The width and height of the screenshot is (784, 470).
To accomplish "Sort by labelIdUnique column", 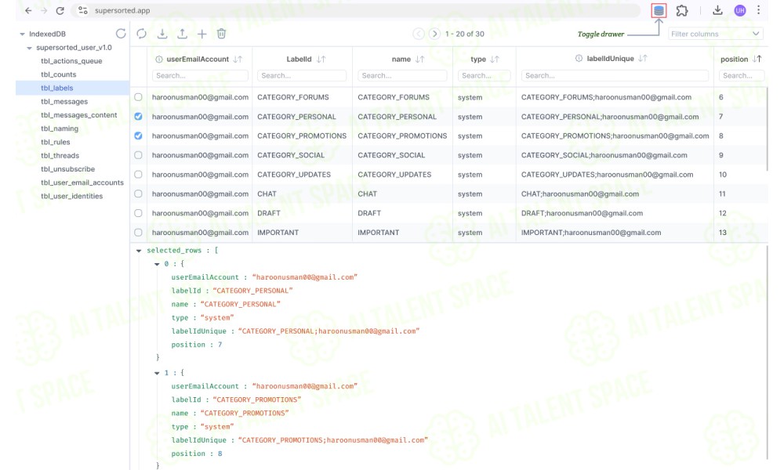I will (x=643, y=59).
